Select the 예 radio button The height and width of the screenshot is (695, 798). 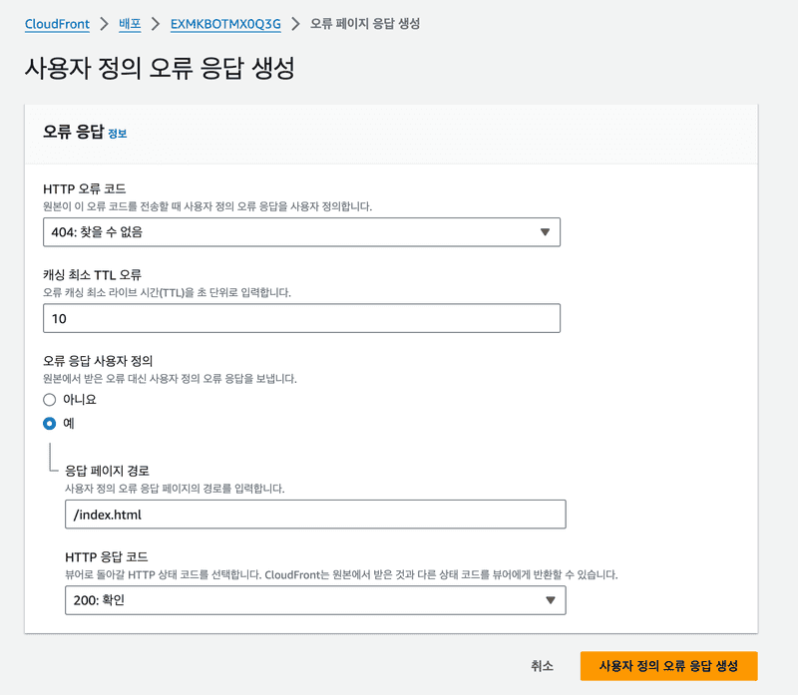50,423
